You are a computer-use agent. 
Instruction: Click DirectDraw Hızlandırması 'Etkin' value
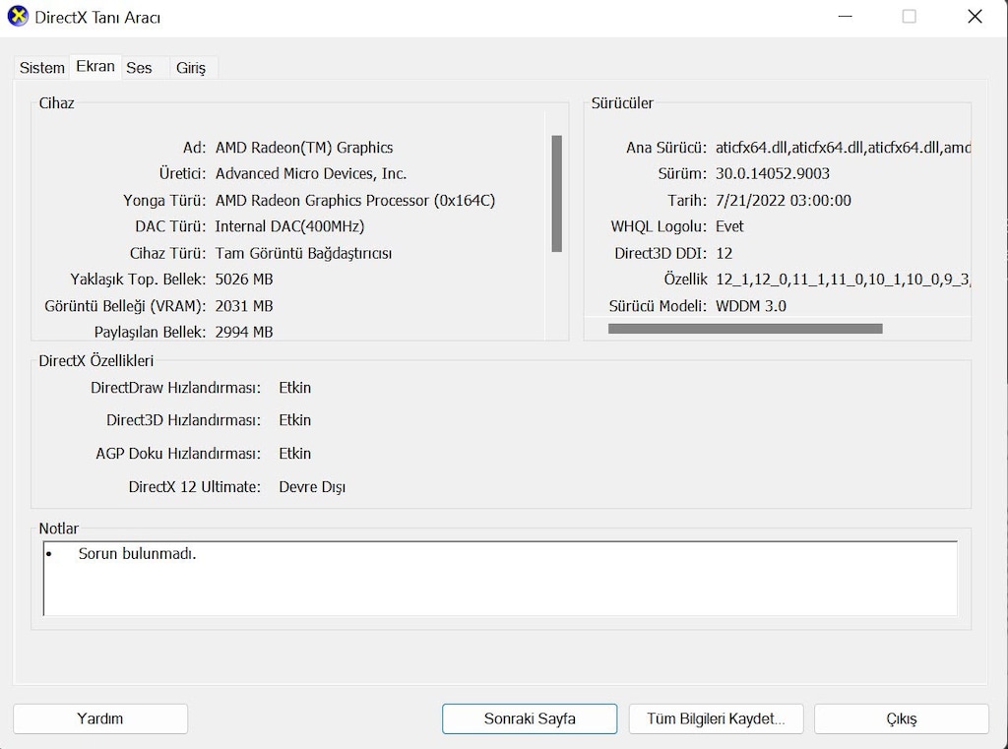294,388
